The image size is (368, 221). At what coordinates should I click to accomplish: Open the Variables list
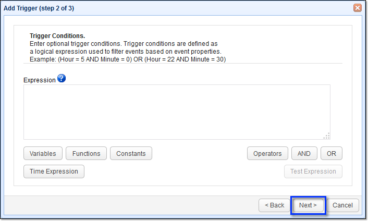click(x=43, y=153)
